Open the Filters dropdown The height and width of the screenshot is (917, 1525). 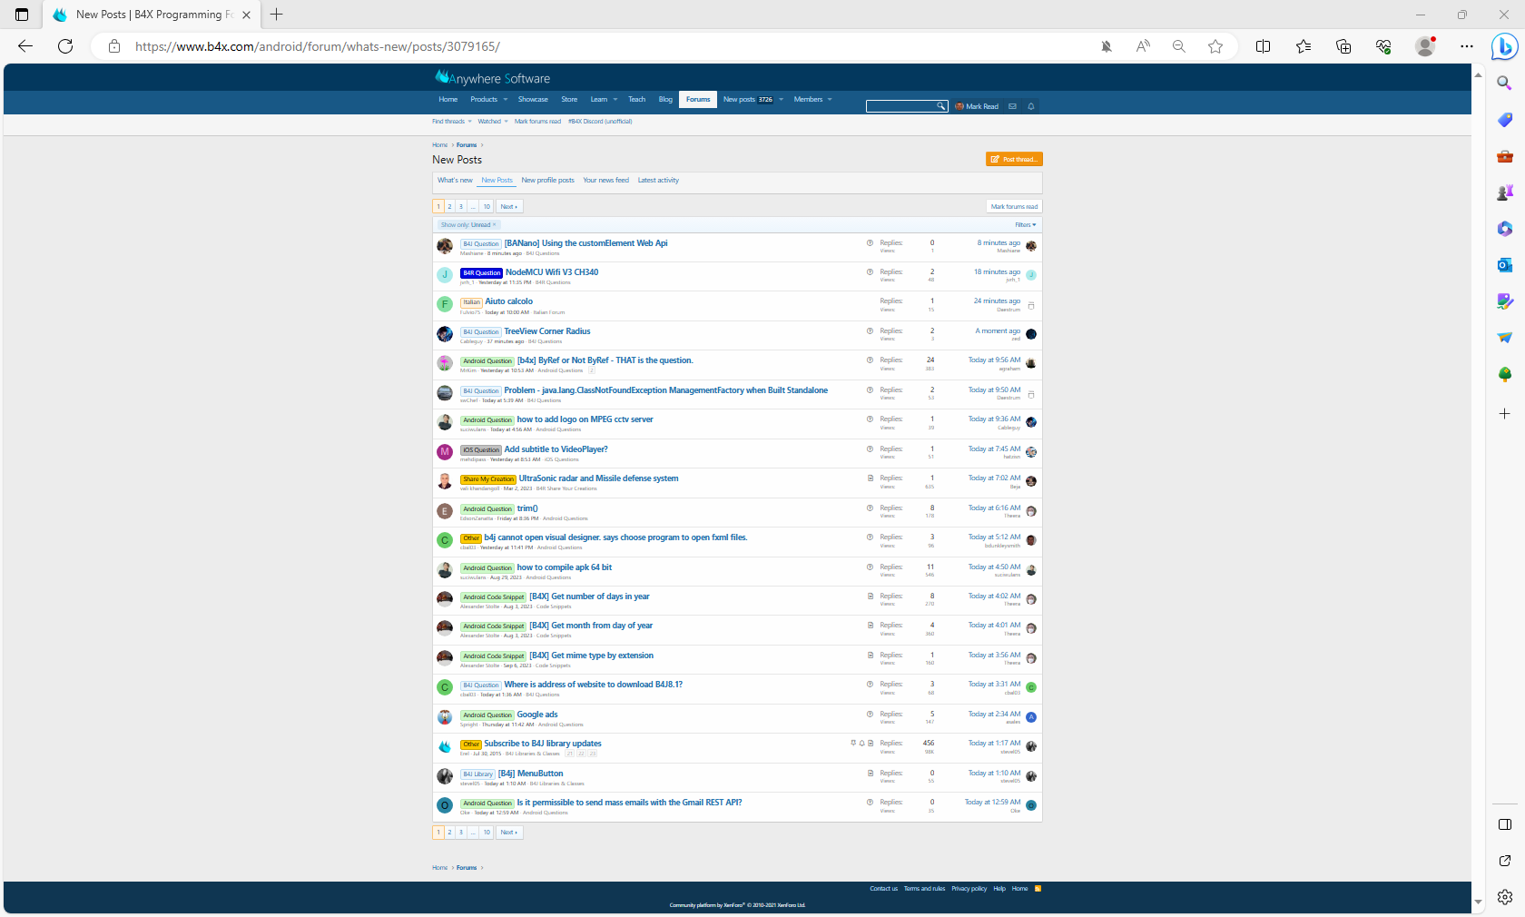1025,225
